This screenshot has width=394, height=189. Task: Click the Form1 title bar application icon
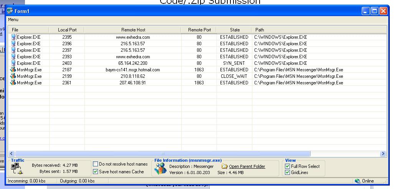(x=10, y=11)
